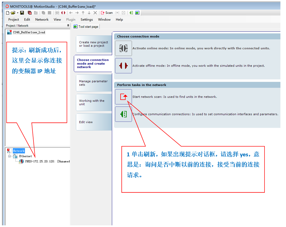The height and width of the screenshot is (227, 286).
Task: Click the Start network scan icon button
Action: click(x=123, y=97)
